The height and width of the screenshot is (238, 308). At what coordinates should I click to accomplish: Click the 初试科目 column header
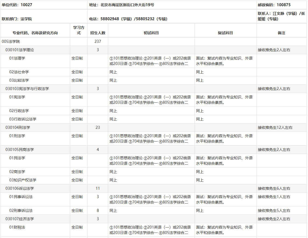151,33
